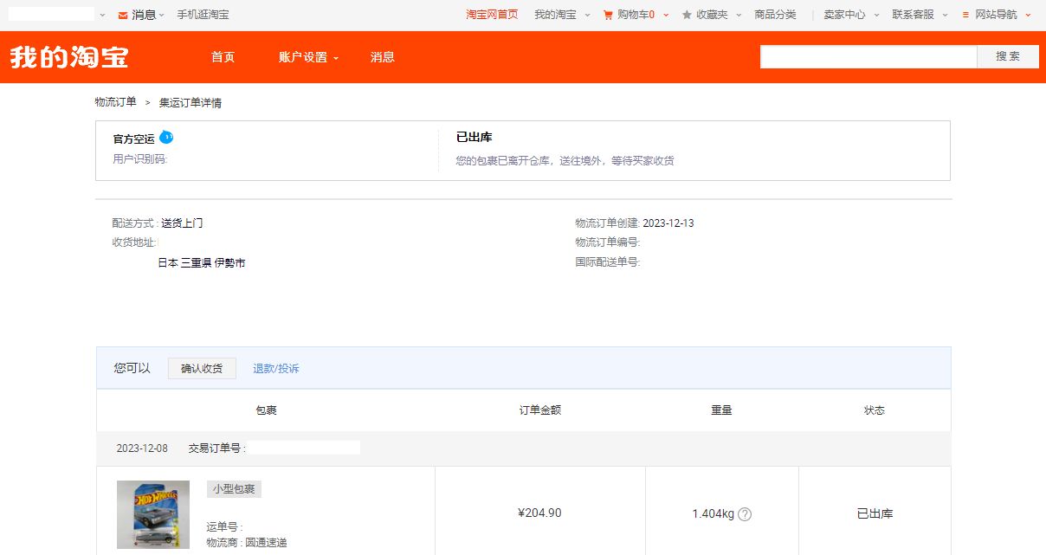
Task: Open the Hot Wheels product thumbnail
Action: click(153, 516)
